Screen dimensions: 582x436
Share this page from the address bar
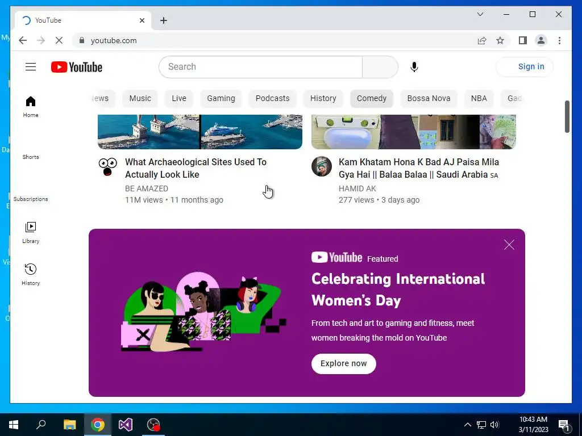(482, 40)
